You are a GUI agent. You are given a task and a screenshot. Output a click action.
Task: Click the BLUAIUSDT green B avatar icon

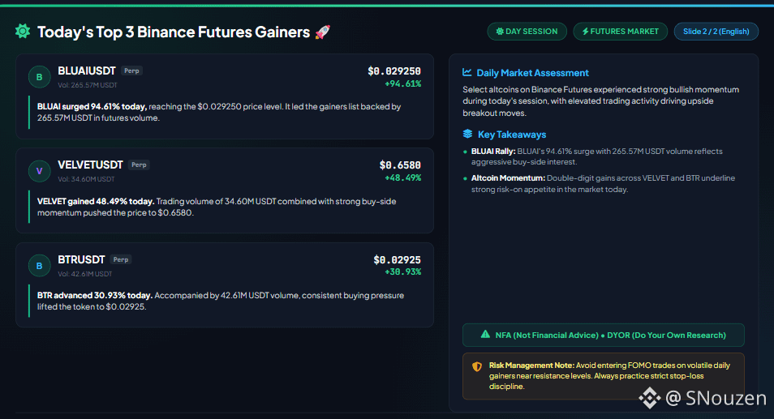point(40,77)
